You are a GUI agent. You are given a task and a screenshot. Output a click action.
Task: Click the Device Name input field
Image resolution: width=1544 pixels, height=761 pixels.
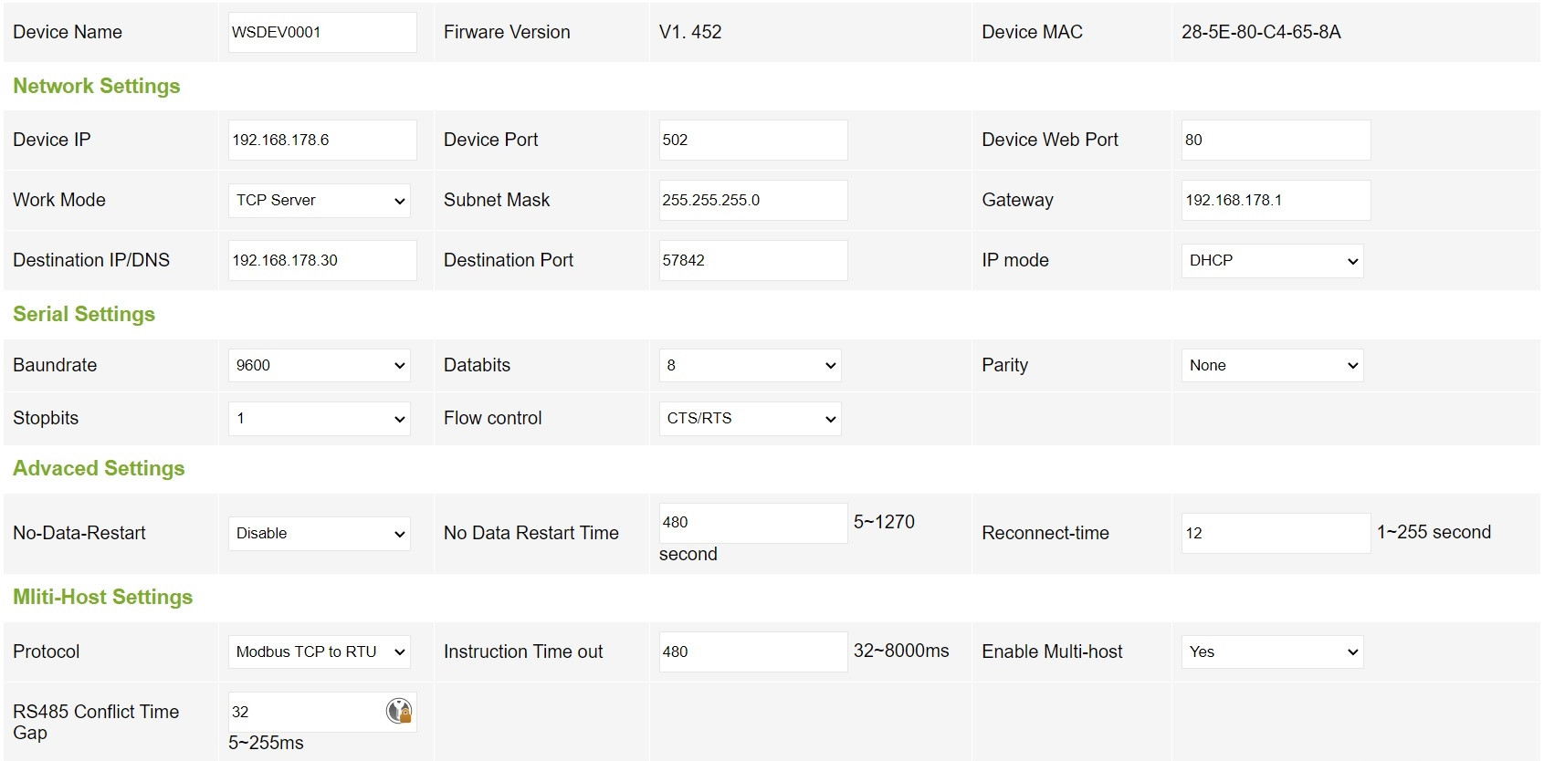tap(322, 33)
